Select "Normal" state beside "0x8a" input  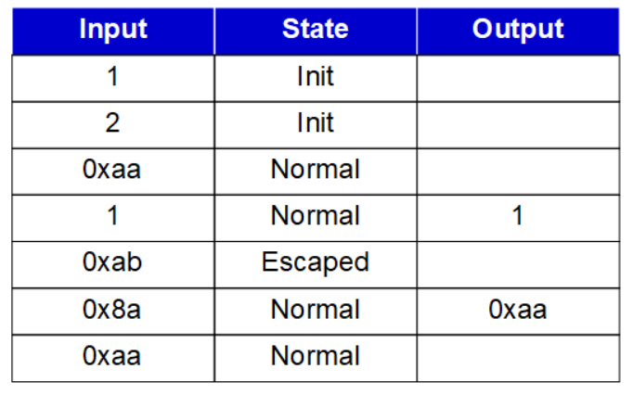click(315, 310)
